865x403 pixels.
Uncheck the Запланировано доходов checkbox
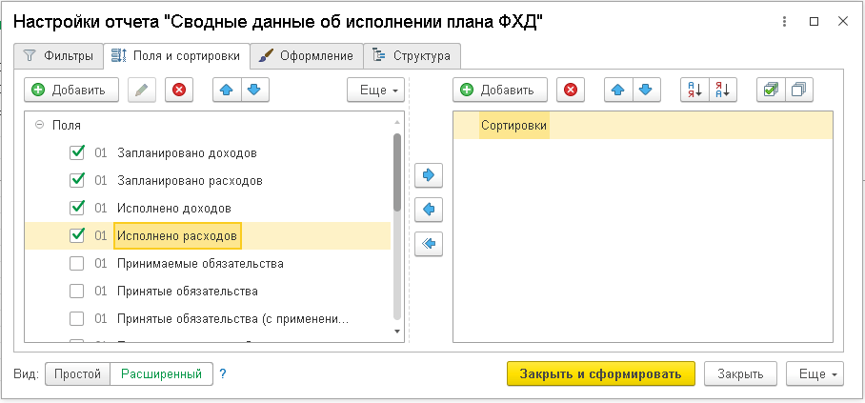tap(77, 152)
